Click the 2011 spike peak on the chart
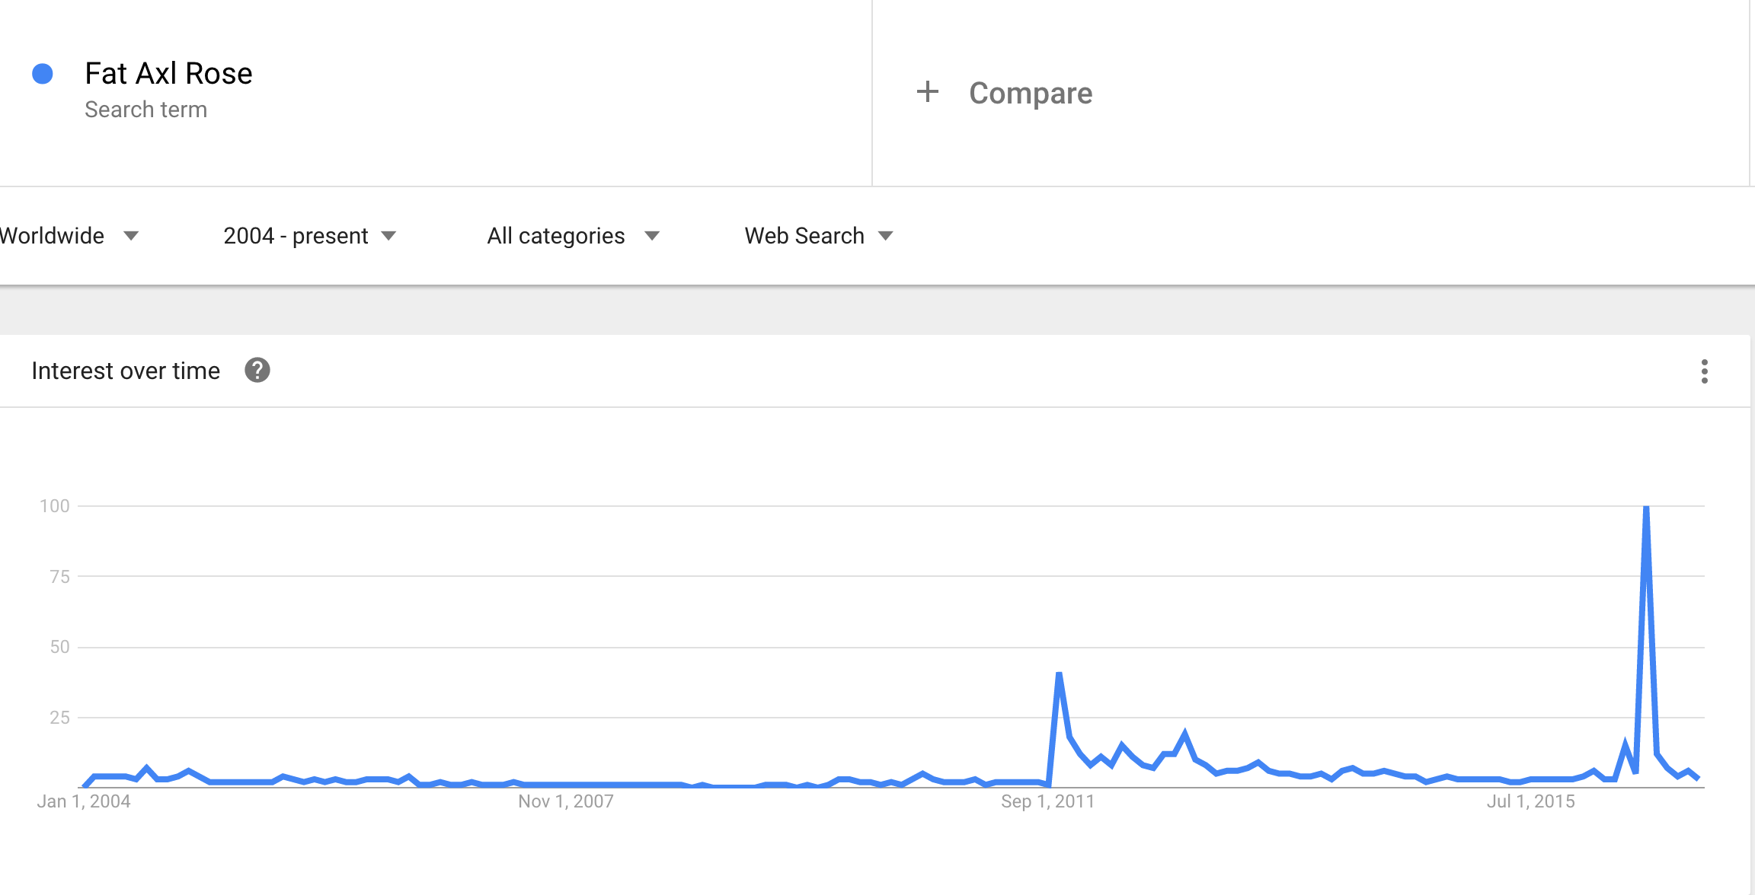The image size is (1755, 895). click(x=1059, y=675)
